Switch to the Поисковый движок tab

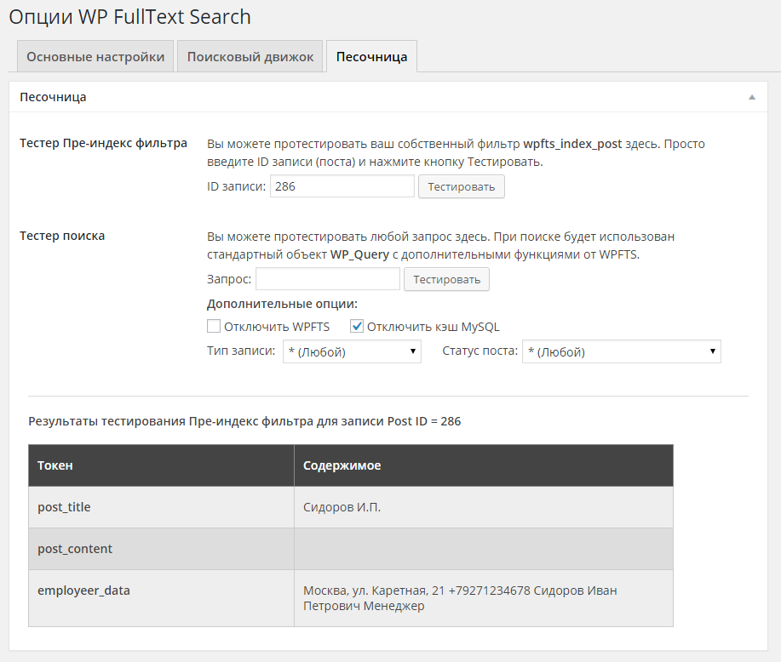coord(250,56)
